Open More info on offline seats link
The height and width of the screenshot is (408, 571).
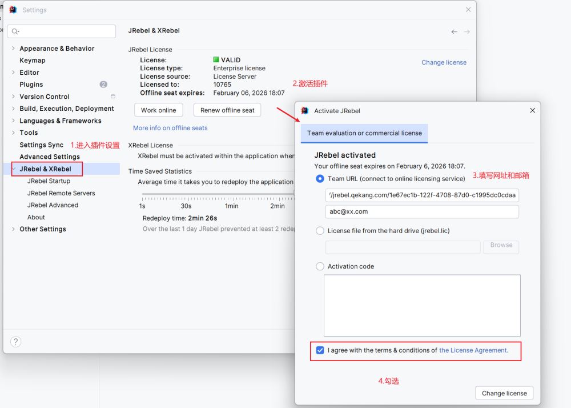(x=170, y=128)
